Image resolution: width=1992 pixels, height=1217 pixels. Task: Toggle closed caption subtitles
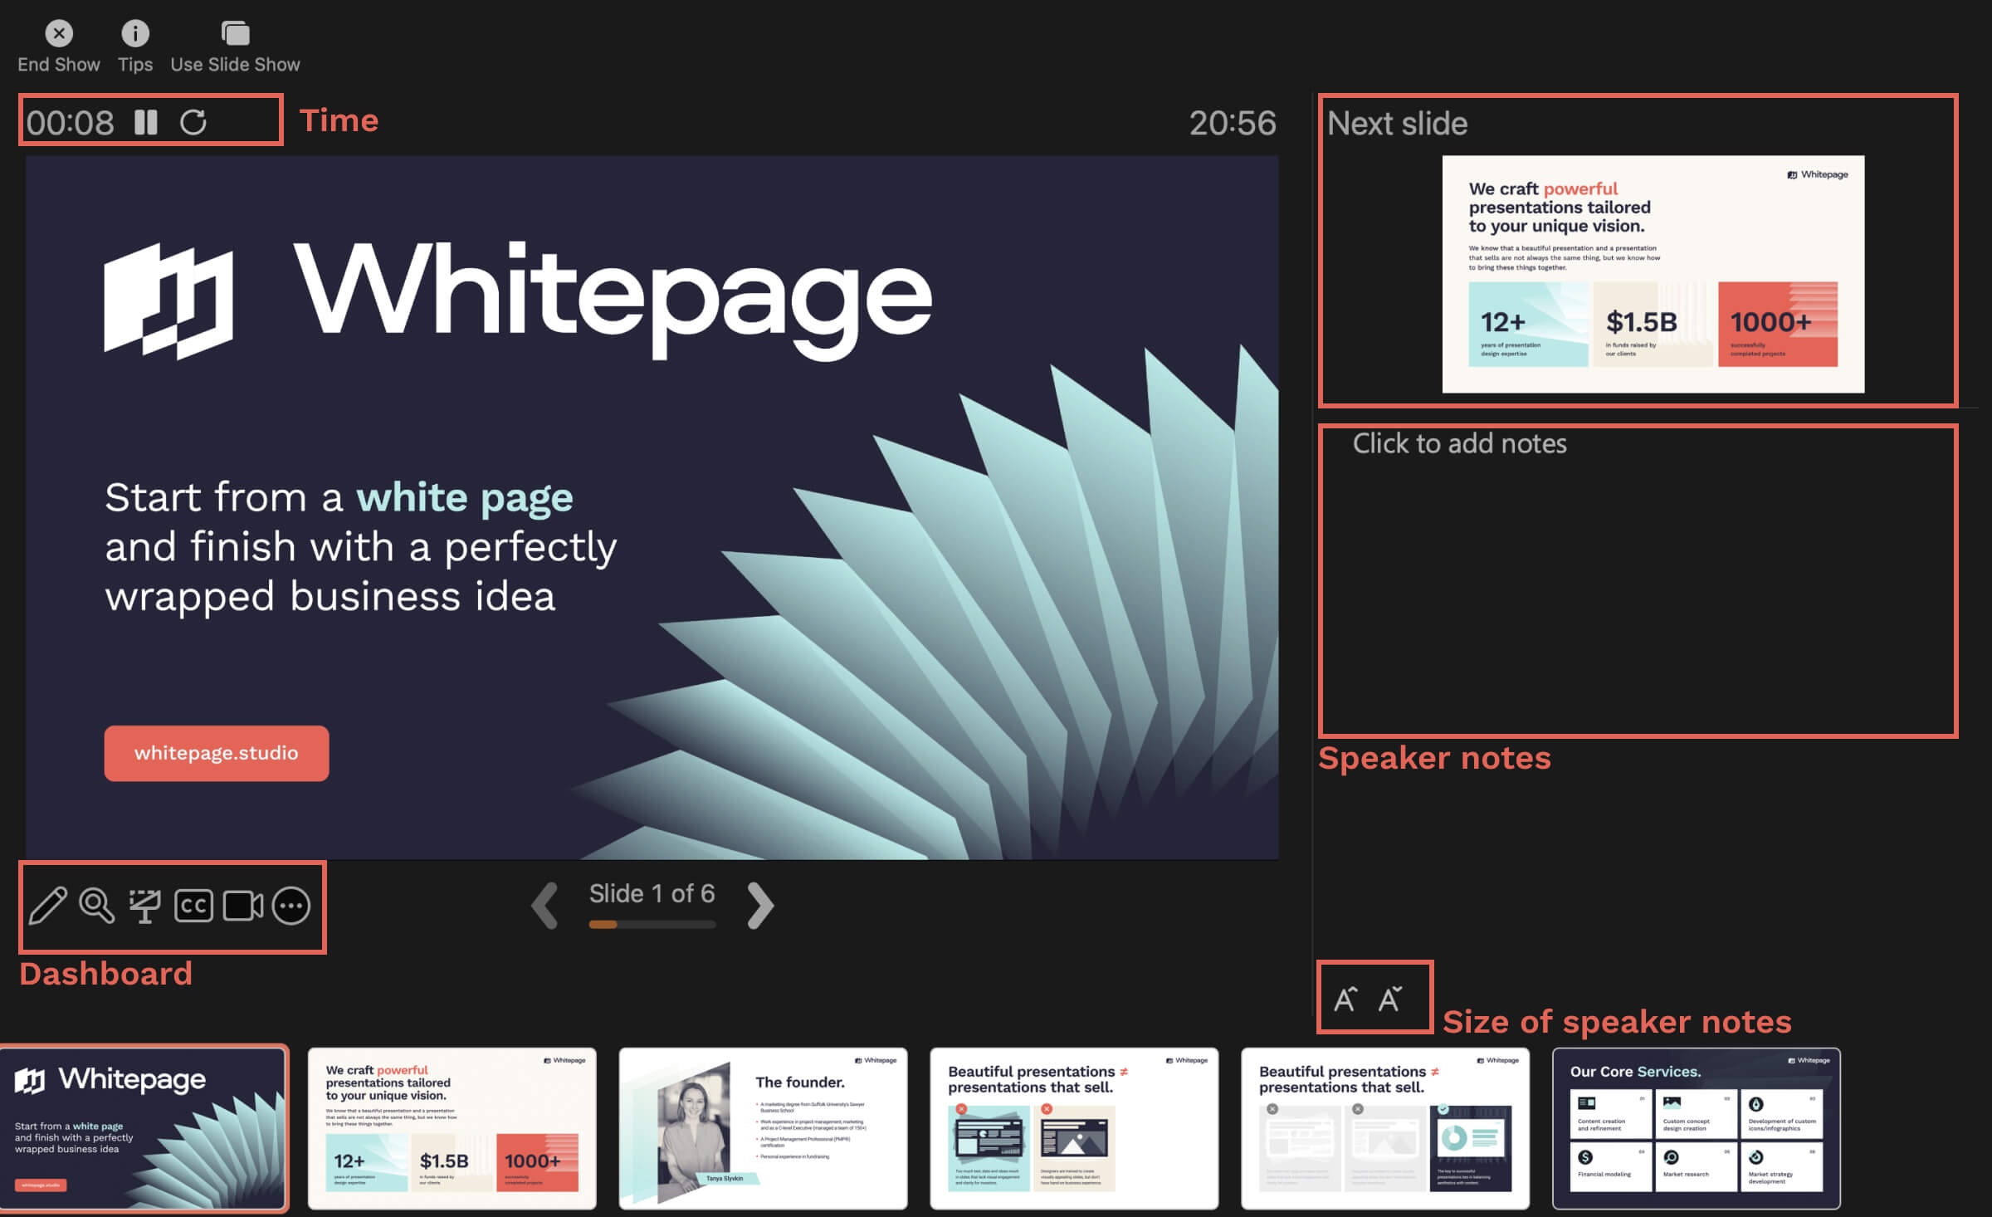(x=193, y=907)
